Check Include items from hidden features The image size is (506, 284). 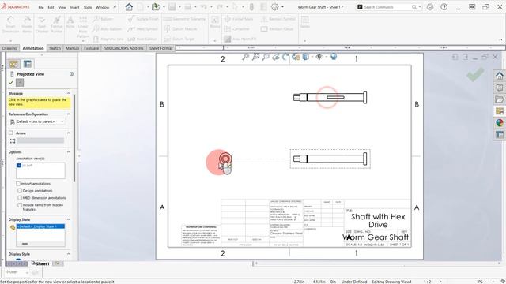point(20,205)
